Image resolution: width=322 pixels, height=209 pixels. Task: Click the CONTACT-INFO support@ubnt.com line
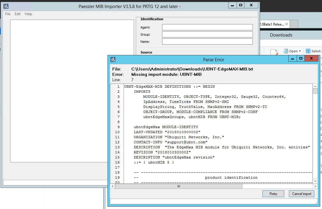pos(171,142)
